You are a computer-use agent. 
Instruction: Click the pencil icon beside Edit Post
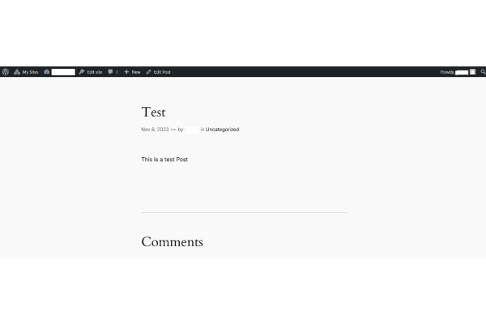(149, 72)
